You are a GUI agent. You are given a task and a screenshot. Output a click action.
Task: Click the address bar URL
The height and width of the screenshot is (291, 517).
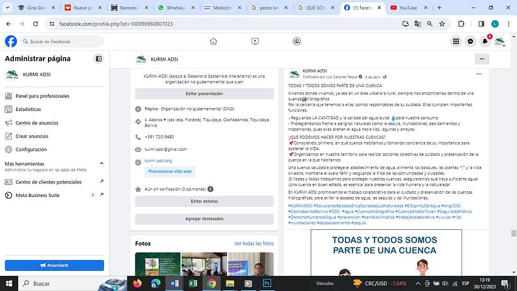[116, 24]
